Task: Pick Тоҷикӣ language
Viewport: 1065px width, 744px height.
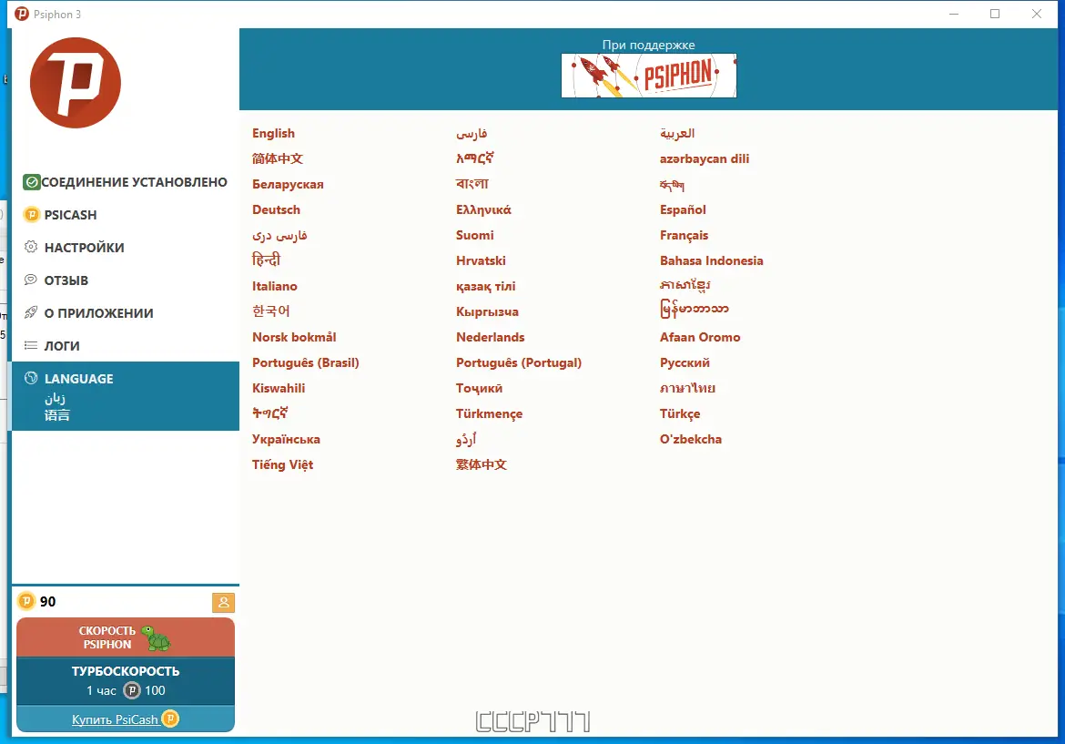Action: click(x=479, y=388)
